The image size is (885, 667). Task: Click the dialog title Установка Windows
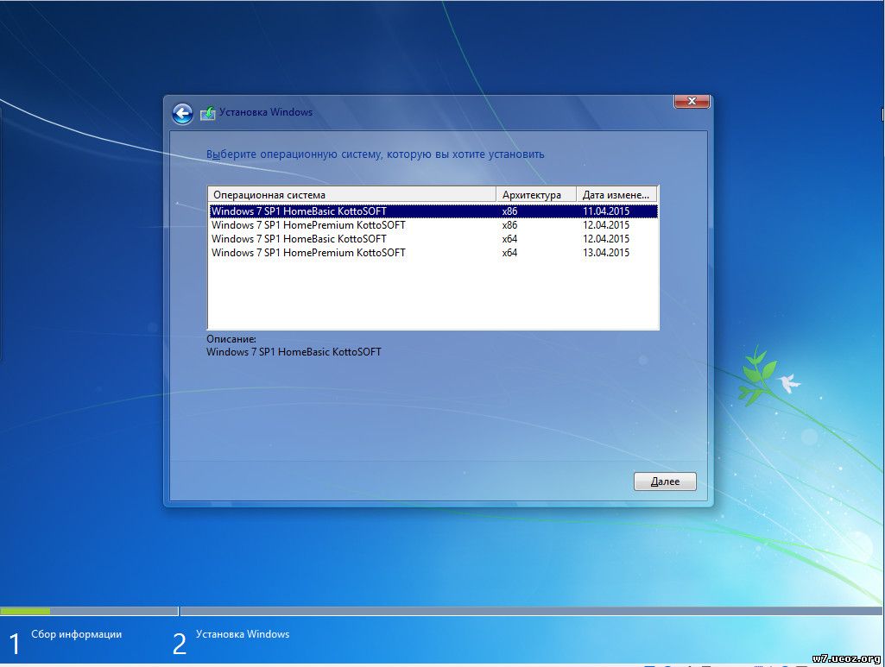pyautogui.click(x=268, y=112)
